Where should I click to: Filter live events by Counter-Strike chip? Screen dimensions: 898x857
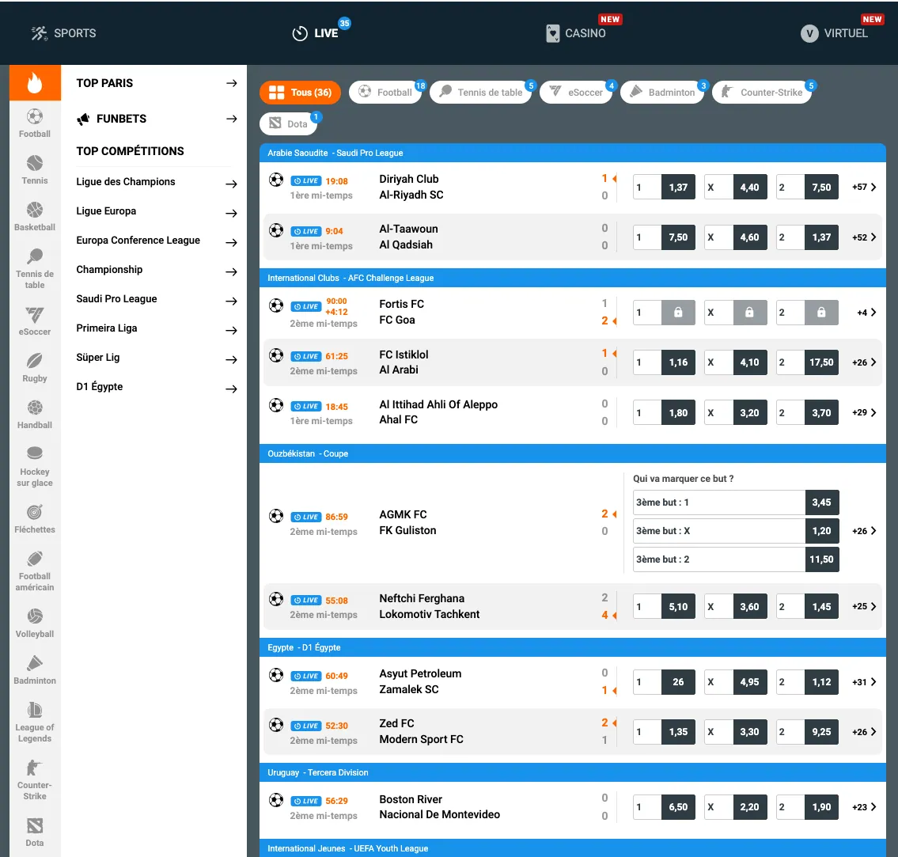tap(762, 93)
